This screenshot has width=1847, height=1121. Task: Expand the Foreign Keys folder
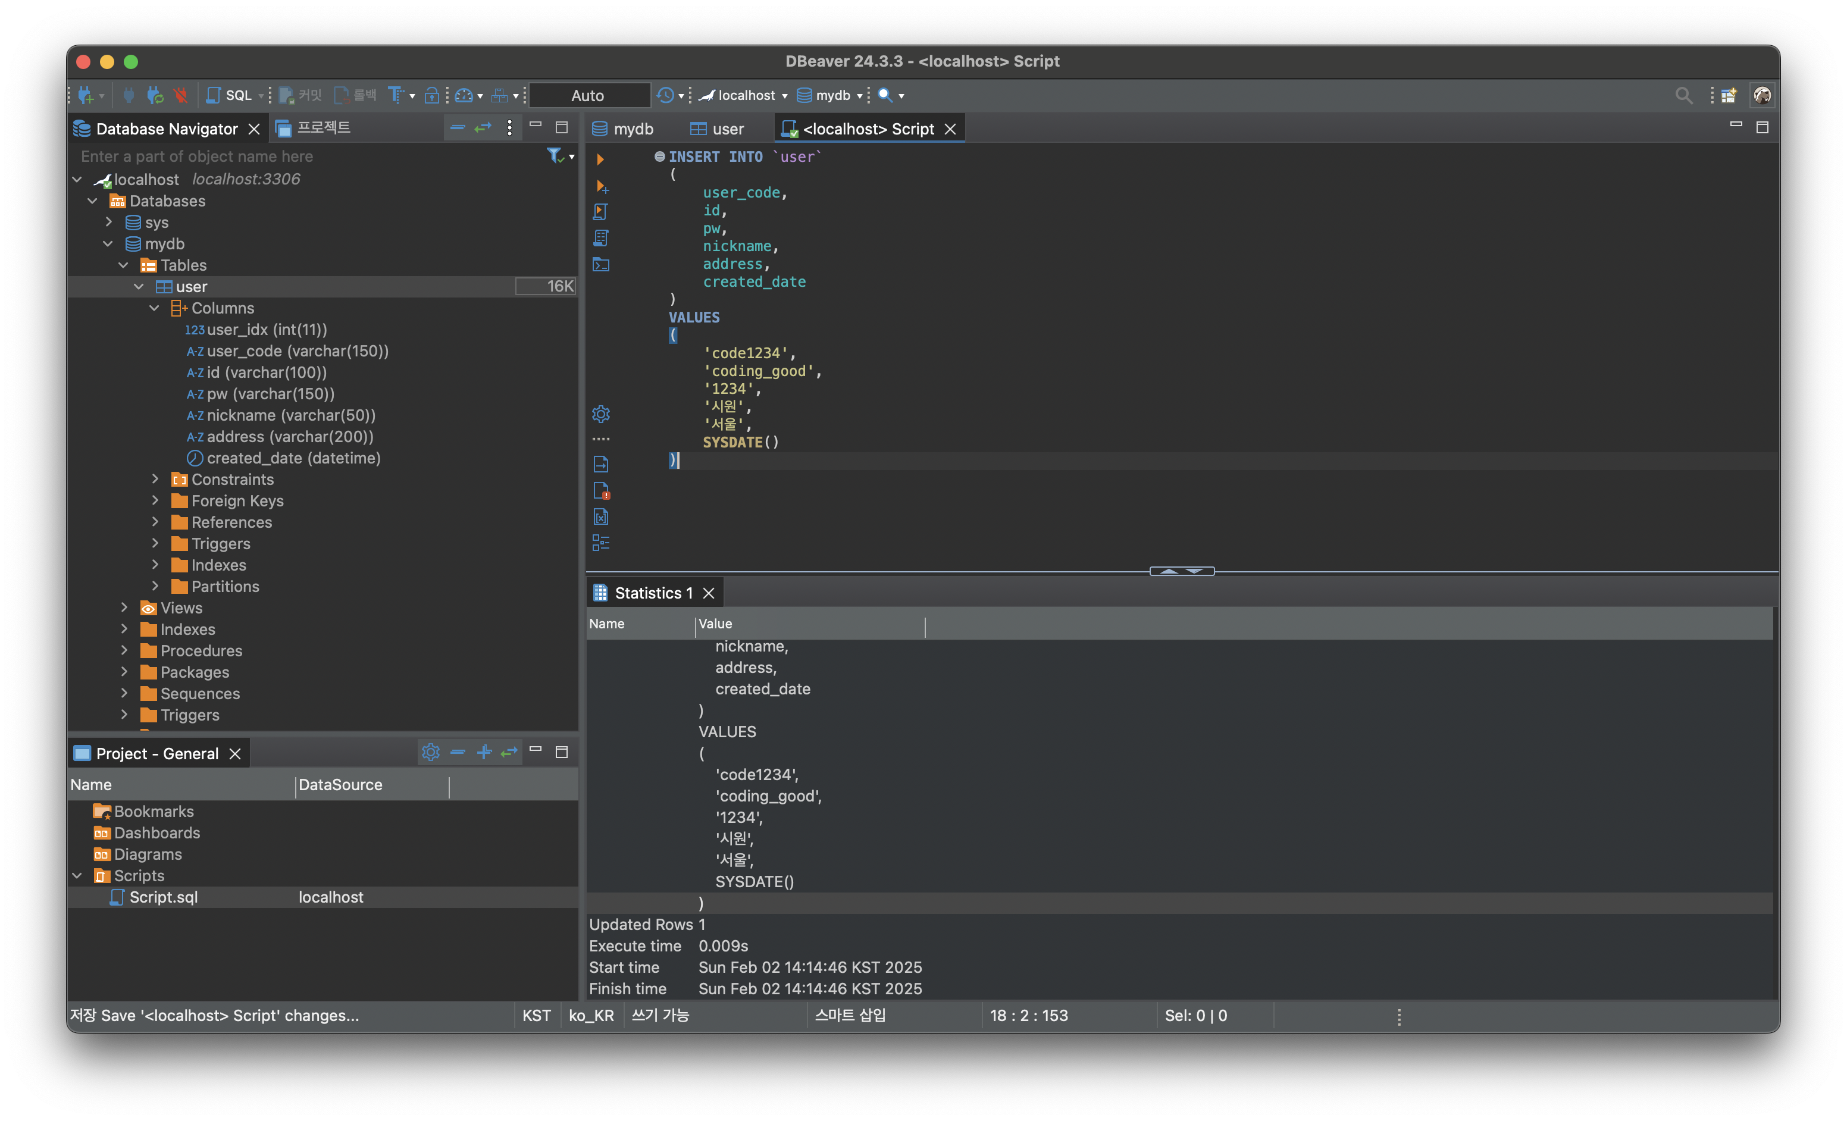(x=155, y=500)
